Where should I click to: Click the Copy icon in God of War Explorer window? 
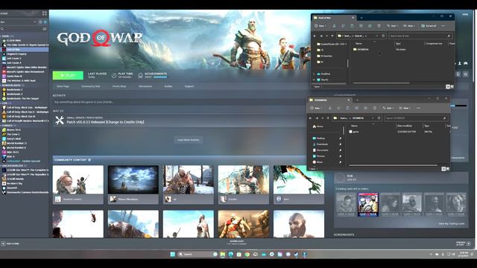pos(343,26)
